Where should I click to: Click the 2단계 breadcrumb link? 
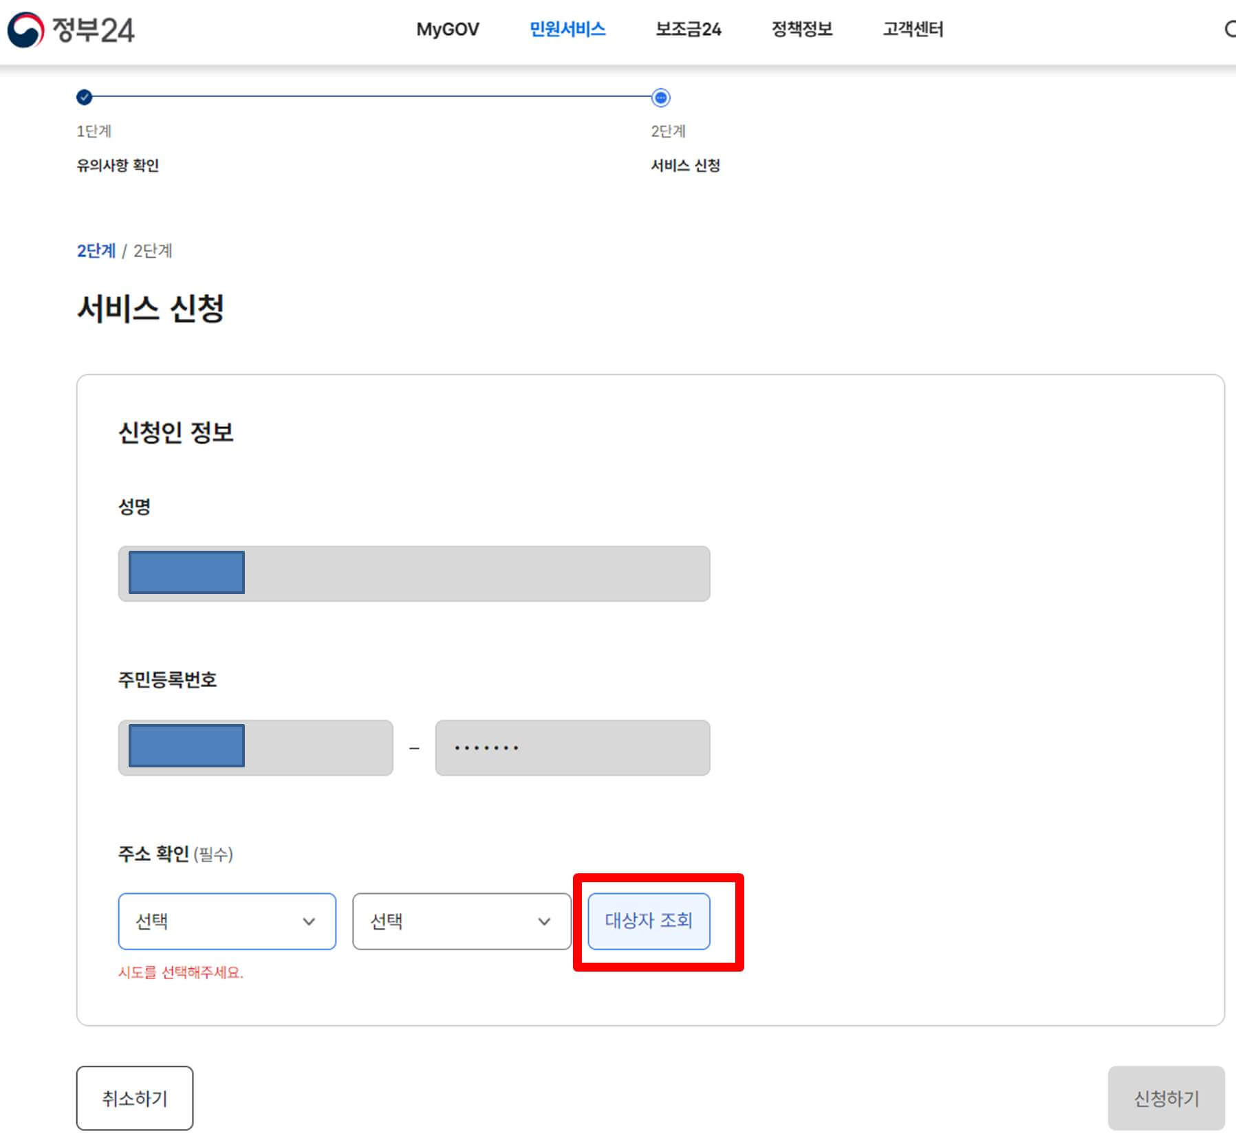[96, 251]
